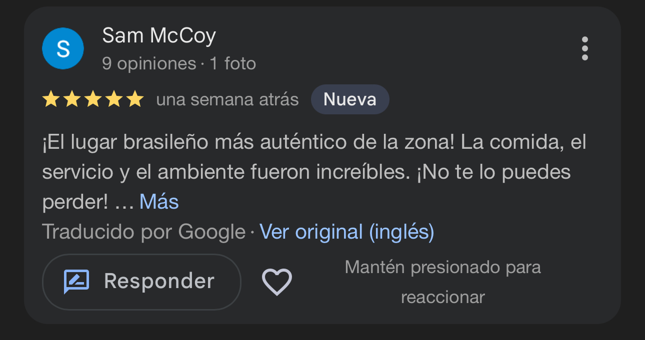Click the fourth yellow rating star
Screen dimensions: 645x340
point(113,100)
